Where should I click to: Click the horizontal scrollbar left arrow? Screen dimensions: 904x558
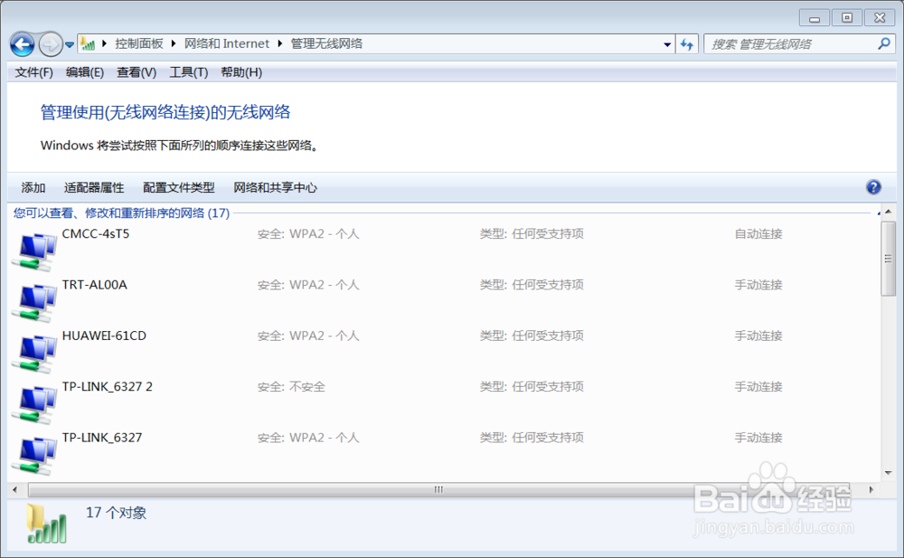coord(15,489)
